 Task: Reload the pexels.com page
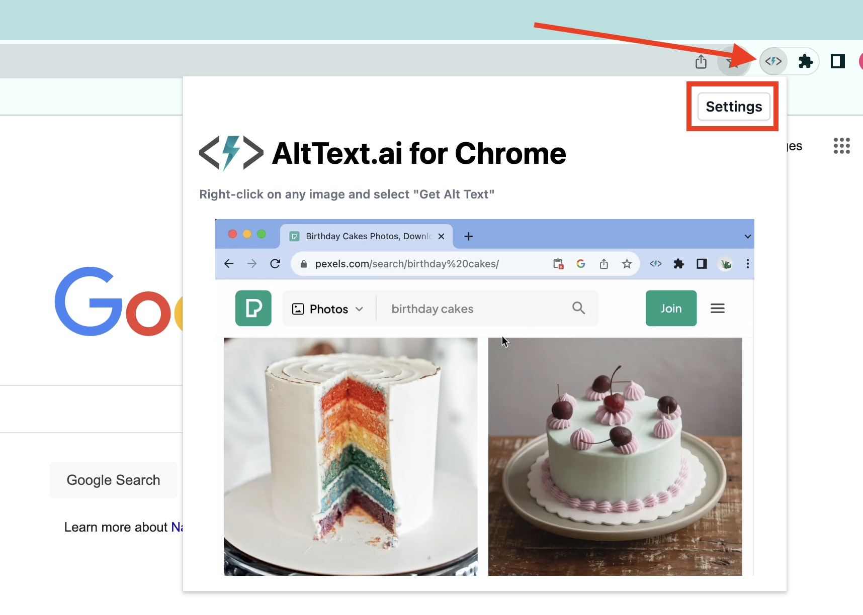pos(275,264)
